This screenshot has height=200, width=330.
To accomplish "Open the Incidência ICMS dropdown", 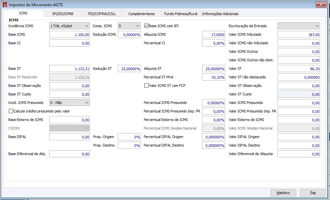I will point(70,26).
